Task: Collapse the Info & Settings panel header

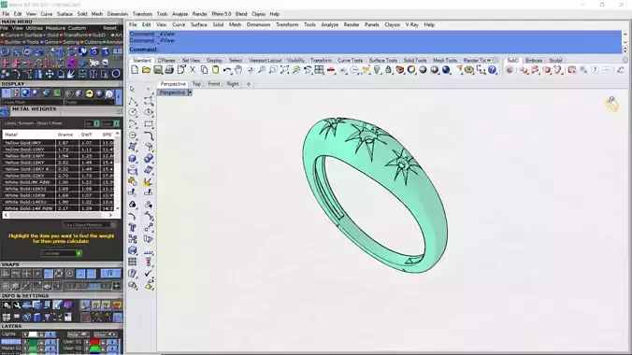Action: click(61, 296)
